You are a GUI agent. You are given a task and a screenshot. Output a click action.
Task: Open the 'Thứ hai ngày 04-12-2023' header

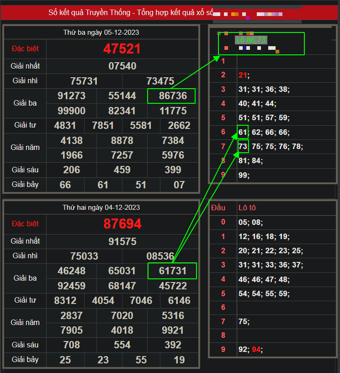101,208
